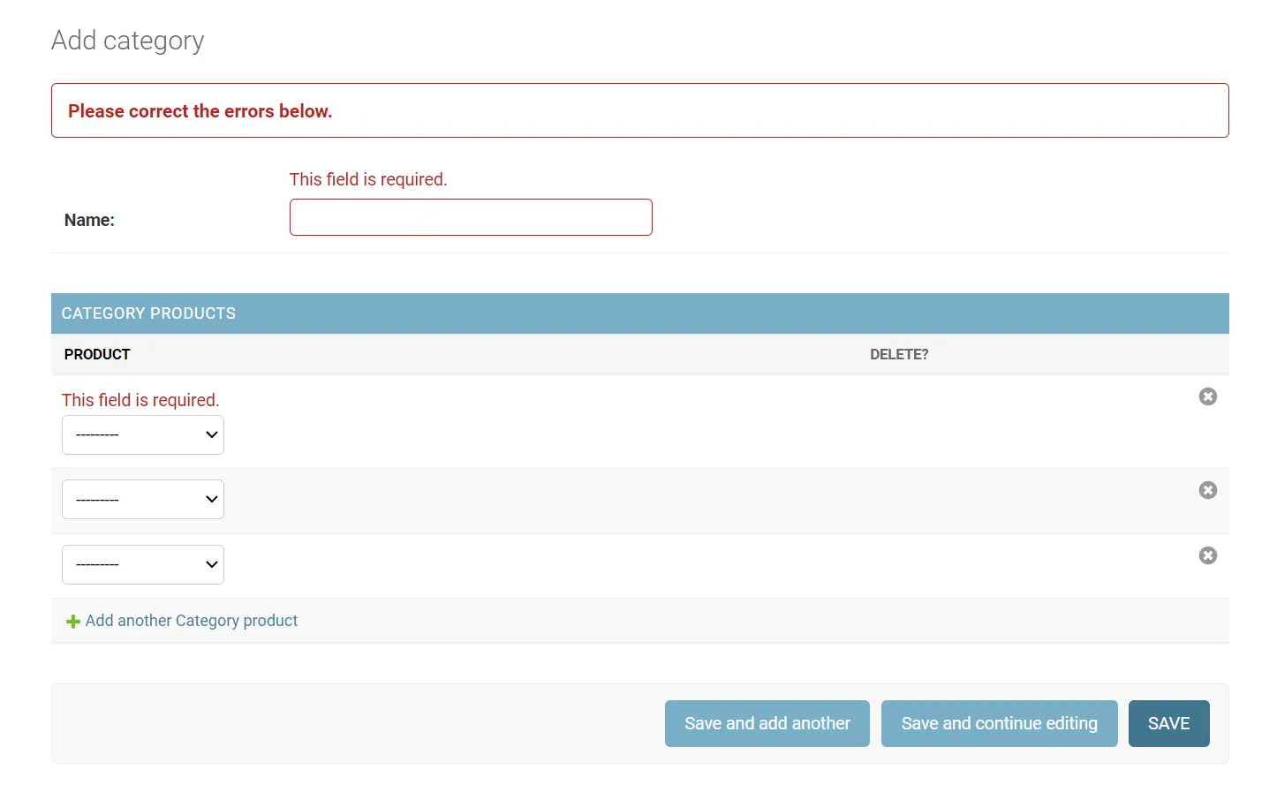Remove the first category product row

(1207, 396)
